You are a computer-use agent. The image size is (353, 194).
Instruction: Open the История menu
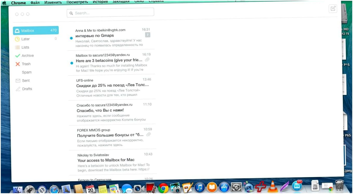[x=100, y=2]
